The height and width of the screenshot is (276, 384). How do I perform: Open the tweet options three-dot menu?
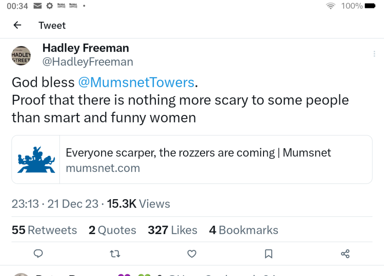(x=374, y=53)
